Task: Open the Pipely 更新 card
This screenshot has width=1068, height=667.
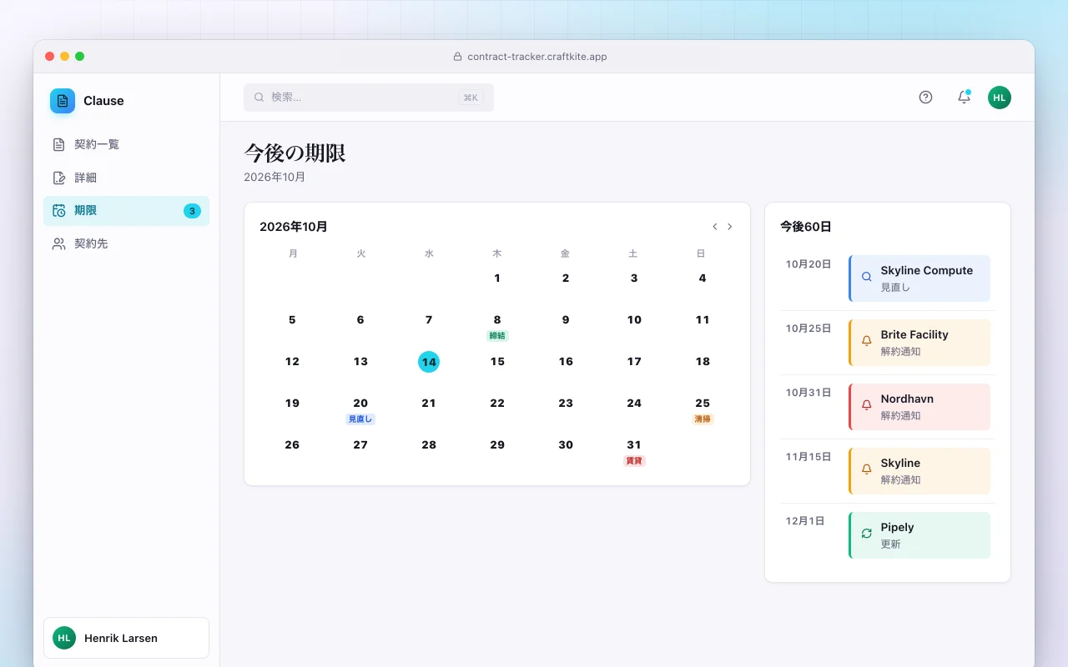Action: pyautogui.click(x=919, y=535)
